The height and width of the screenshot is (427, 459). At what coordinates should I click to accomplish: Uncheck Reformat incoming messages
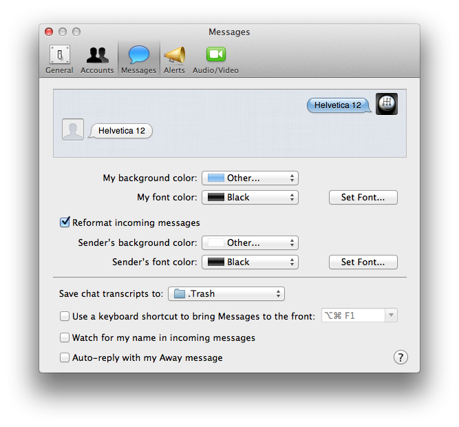(65, 222)
